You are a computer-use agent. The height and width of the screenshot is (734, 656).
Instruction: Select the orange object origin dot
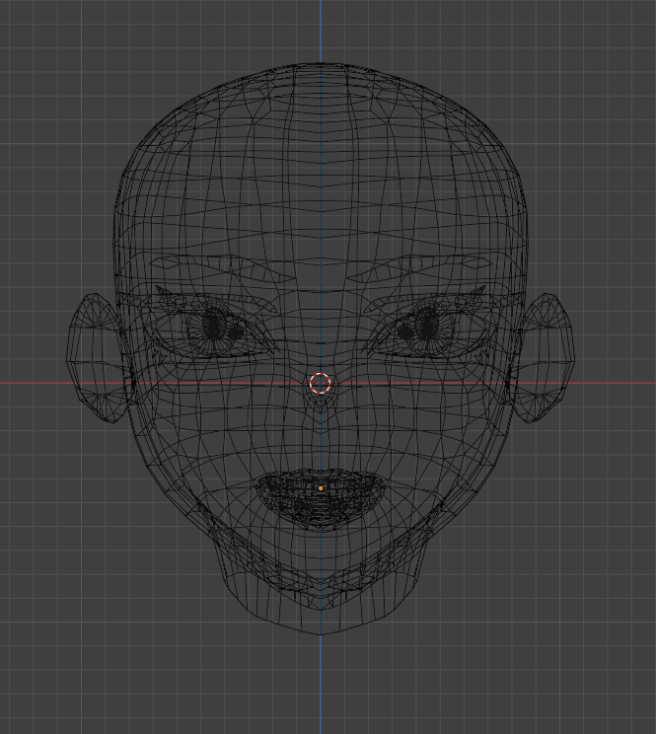[321, 488]
